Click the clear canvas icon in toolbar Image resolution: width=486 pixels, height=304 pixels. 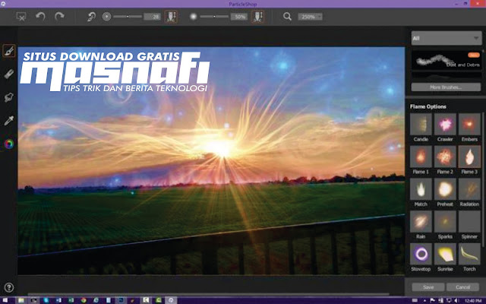pos(21,17)
